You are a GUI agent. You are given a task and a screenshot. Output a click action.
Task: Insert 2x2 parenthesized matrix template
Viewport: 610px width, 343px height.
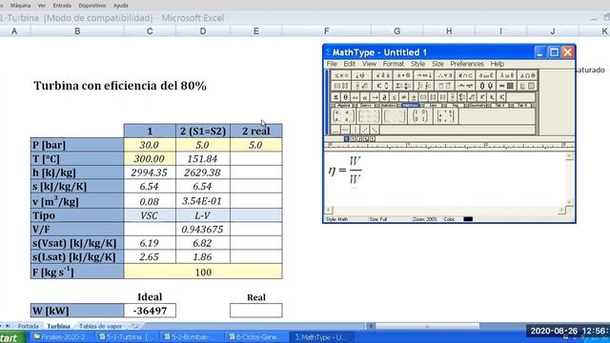(343, 116)
